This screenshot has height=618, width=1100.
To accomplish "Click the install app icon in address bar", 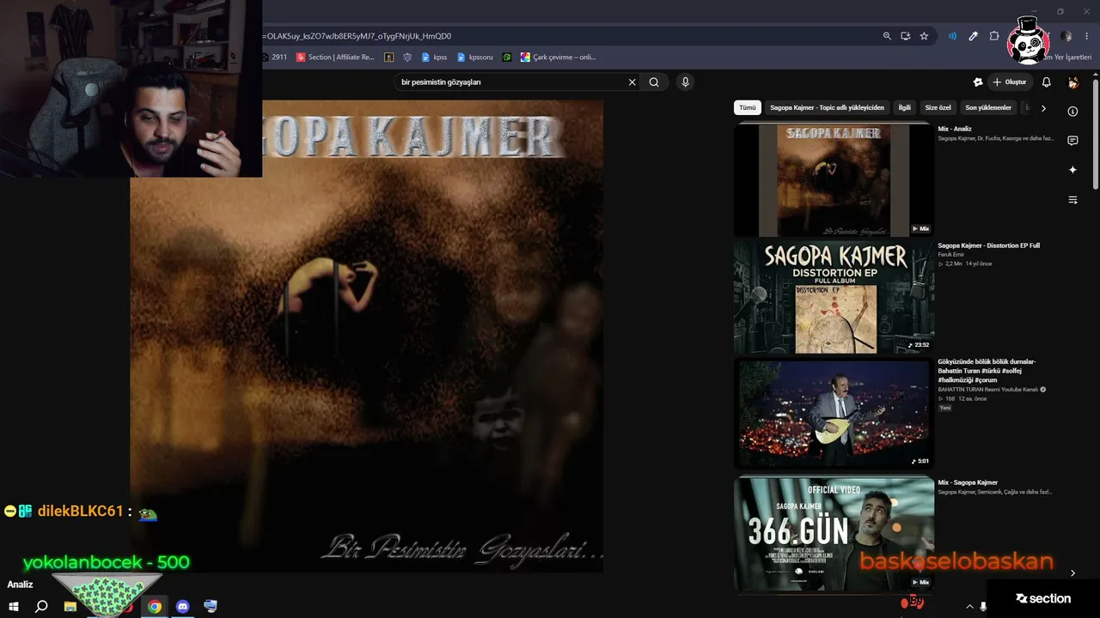I will coord(906,36).
